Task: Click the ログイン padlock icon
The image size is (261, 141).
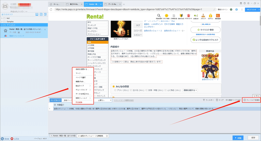Action: point(210,16)
